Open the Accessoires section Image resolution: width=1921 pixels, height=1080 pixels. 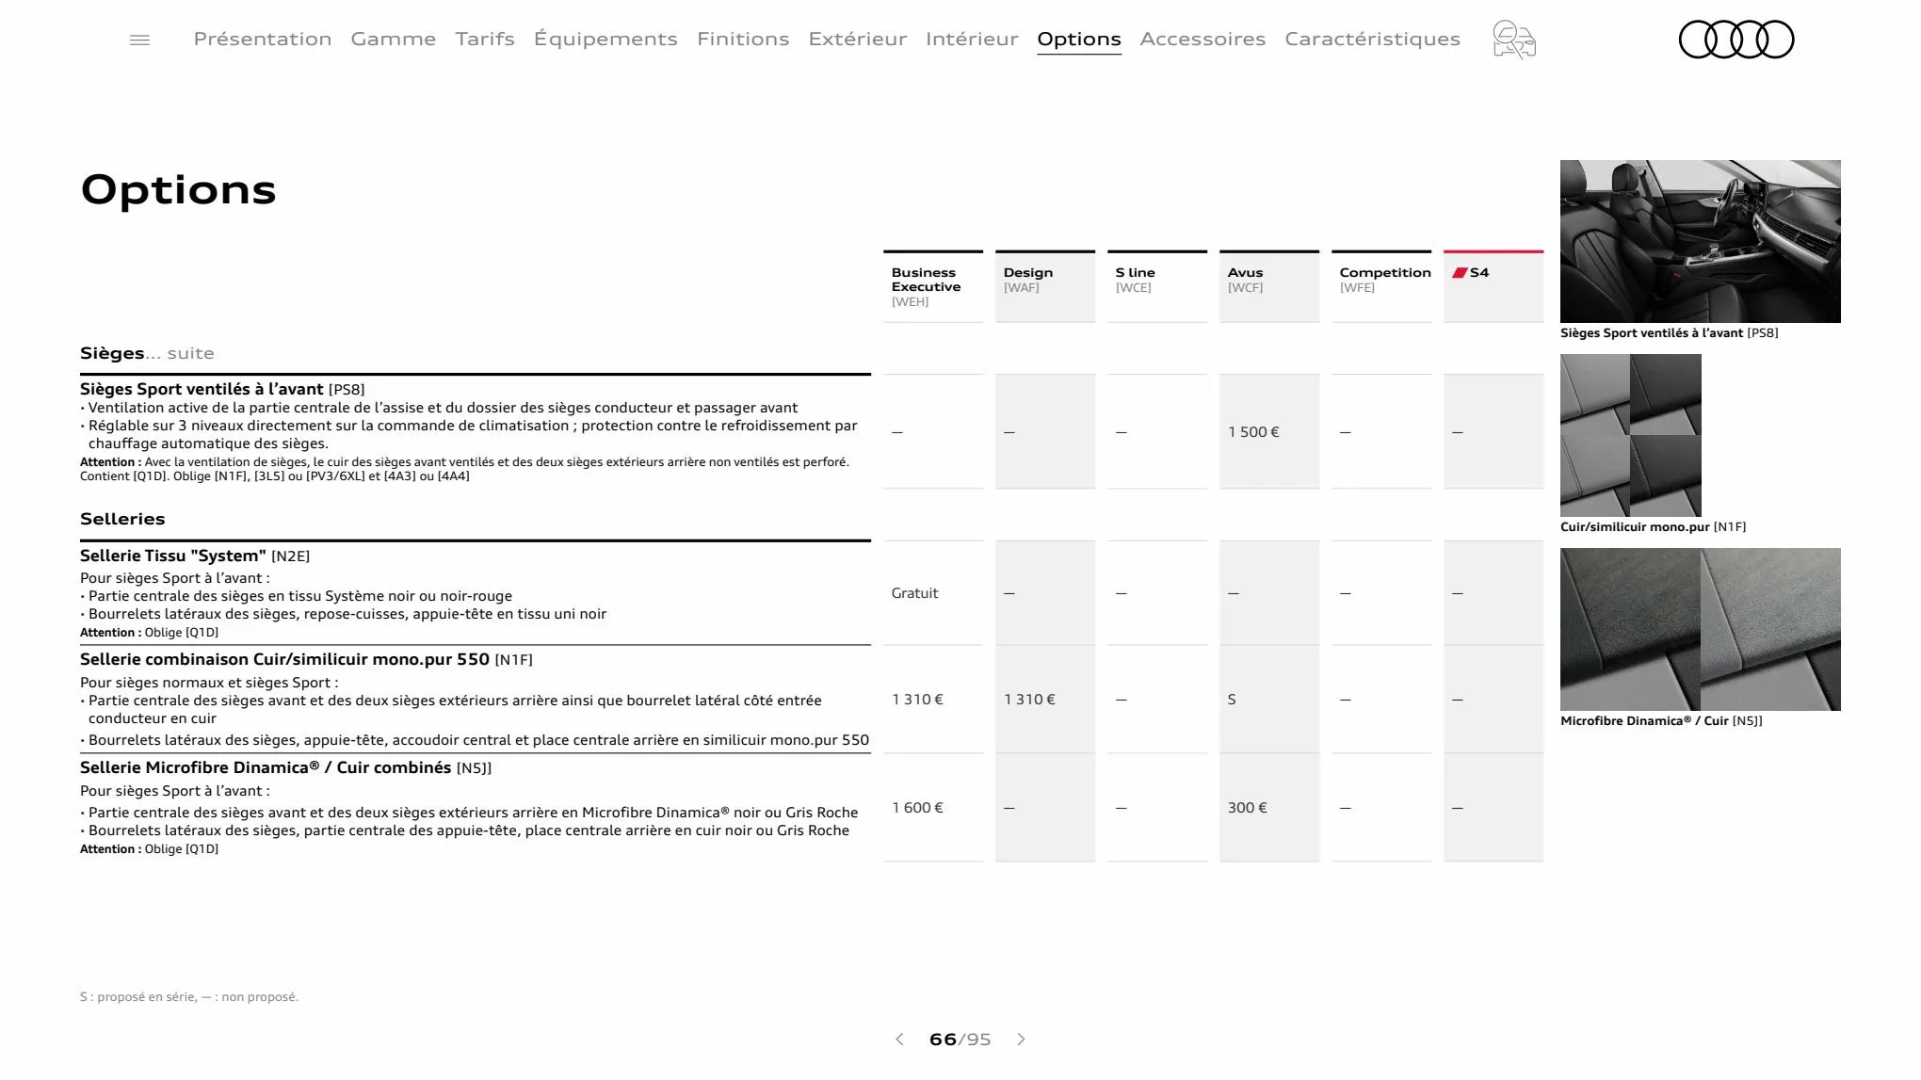click(1203, 39)
